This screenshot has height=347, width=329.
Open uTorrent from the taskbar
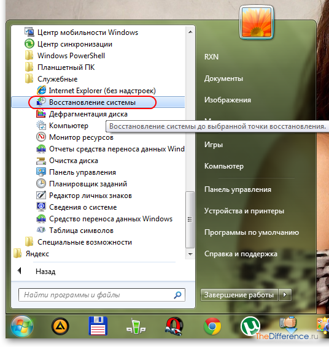pos(250,326)
